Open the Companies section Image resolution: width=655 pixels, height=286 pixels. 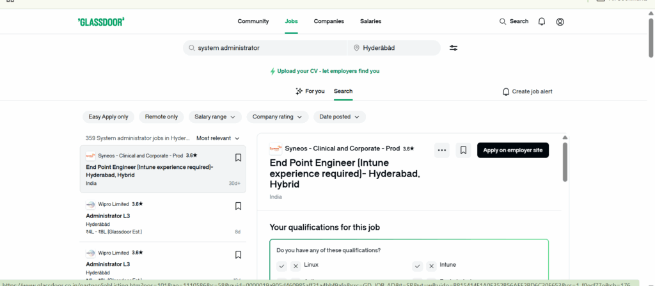[x=329, y=21]
